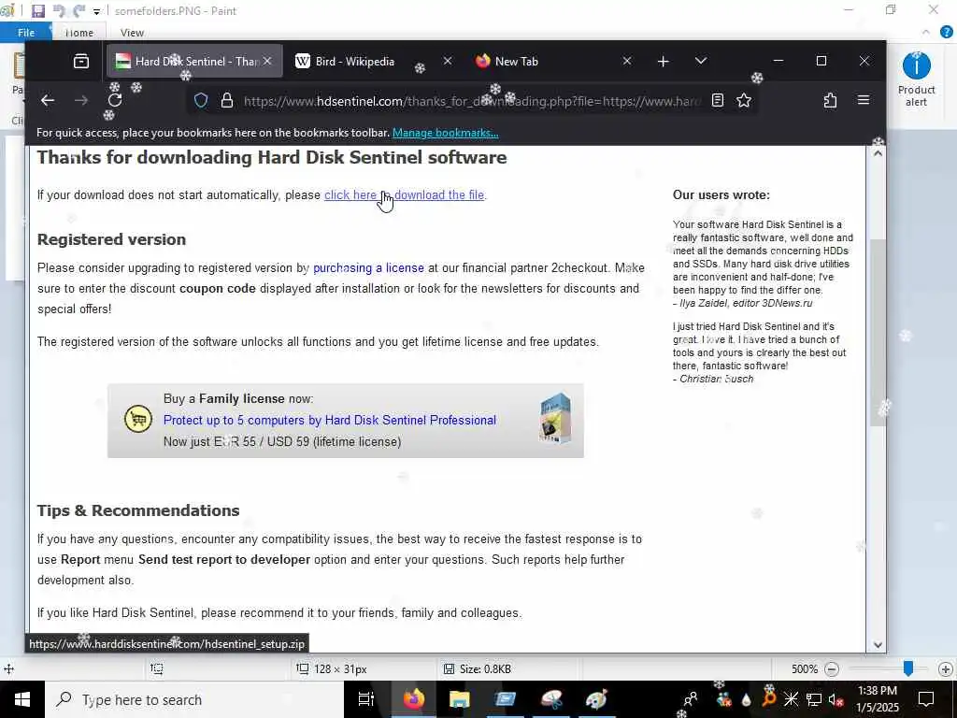Click the Paint palette taskbar icon
The height and width of the screenshot is (718, 957).
(596, 699)
